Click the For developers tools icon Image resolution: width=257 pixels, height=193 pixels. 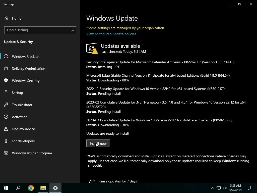pyautogui.click(x=6, y=141)
